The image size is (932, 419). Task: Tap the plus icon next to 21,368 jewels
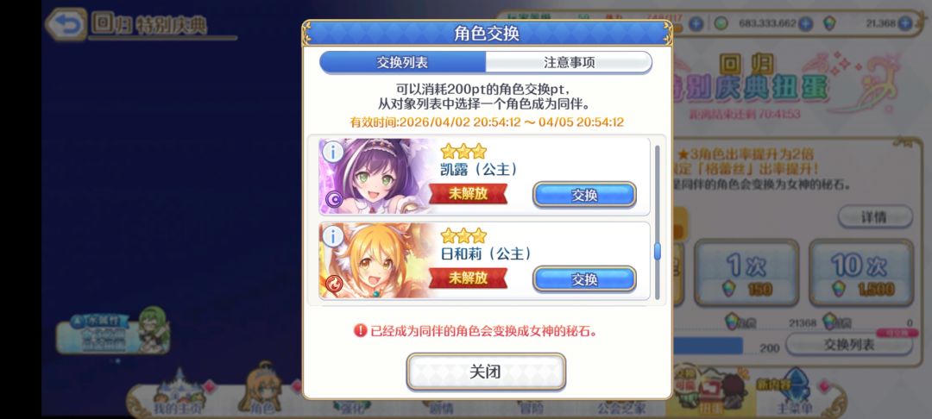[904, 24]
